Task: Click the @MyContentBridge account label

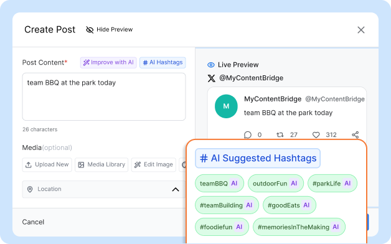Action: 251,78
